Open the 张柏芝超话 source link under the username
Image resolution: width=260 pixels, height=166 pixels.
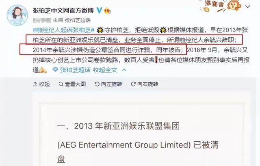(x=78, y=20)
